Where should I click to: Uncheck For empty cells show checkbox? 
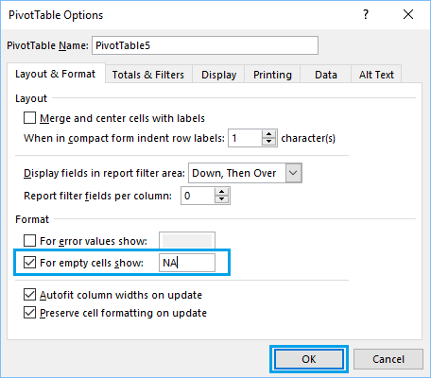30,263
